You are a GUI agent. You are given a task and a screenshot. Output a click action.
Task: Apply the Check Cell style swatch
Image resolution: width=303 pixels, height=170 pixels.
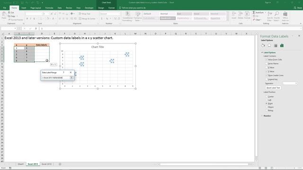[x=168, y=18]
